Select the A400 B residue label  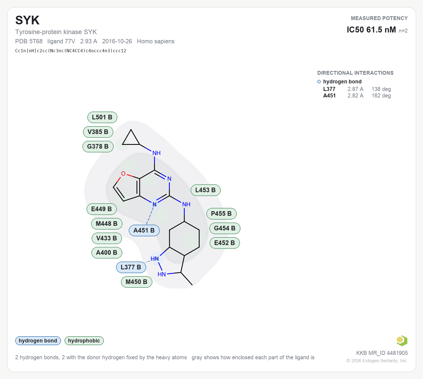(107, 253)
